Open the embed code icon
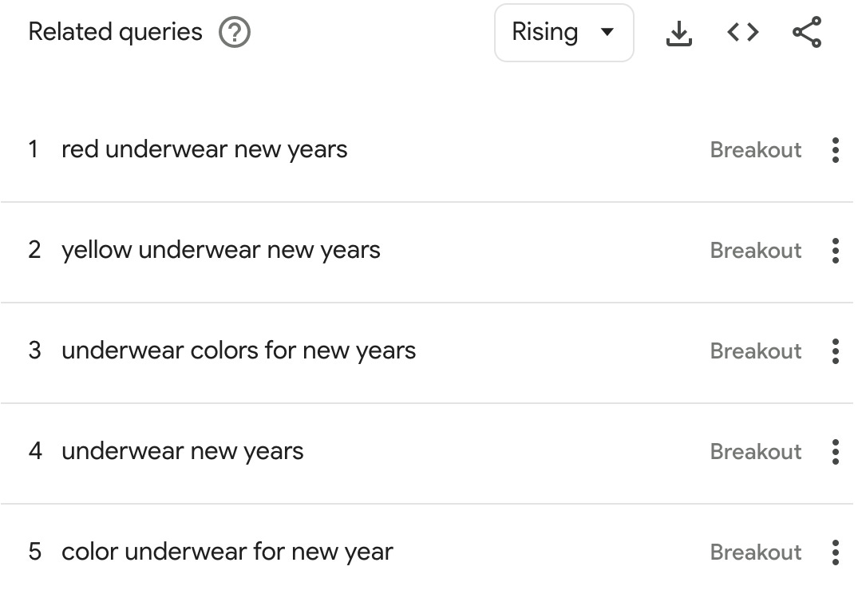 point(743,33)
